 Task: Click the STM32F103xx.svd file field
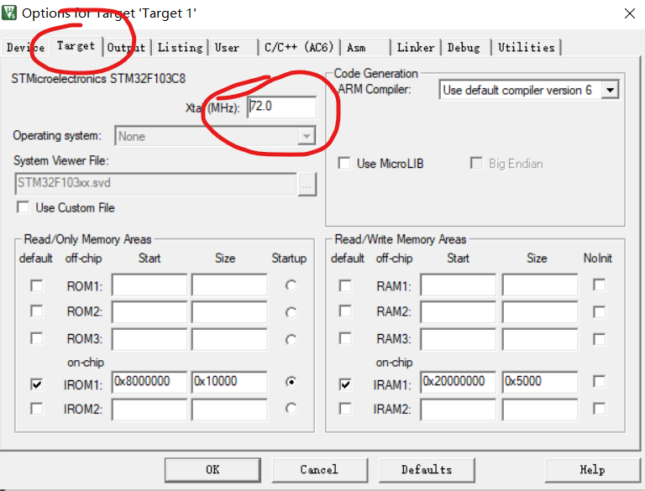point(155,184)
